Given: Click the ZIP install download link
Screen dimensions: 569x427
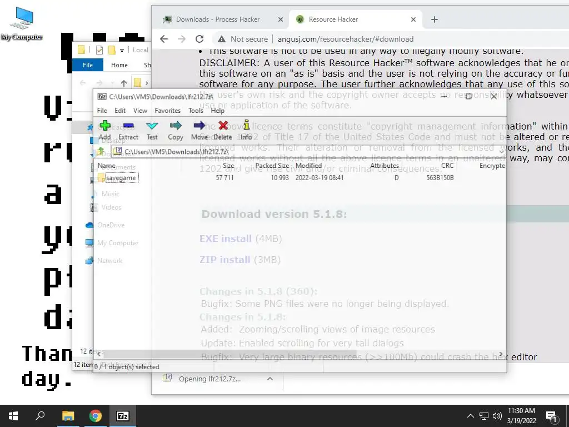Looking at the screenshot, I should (224, 260).
